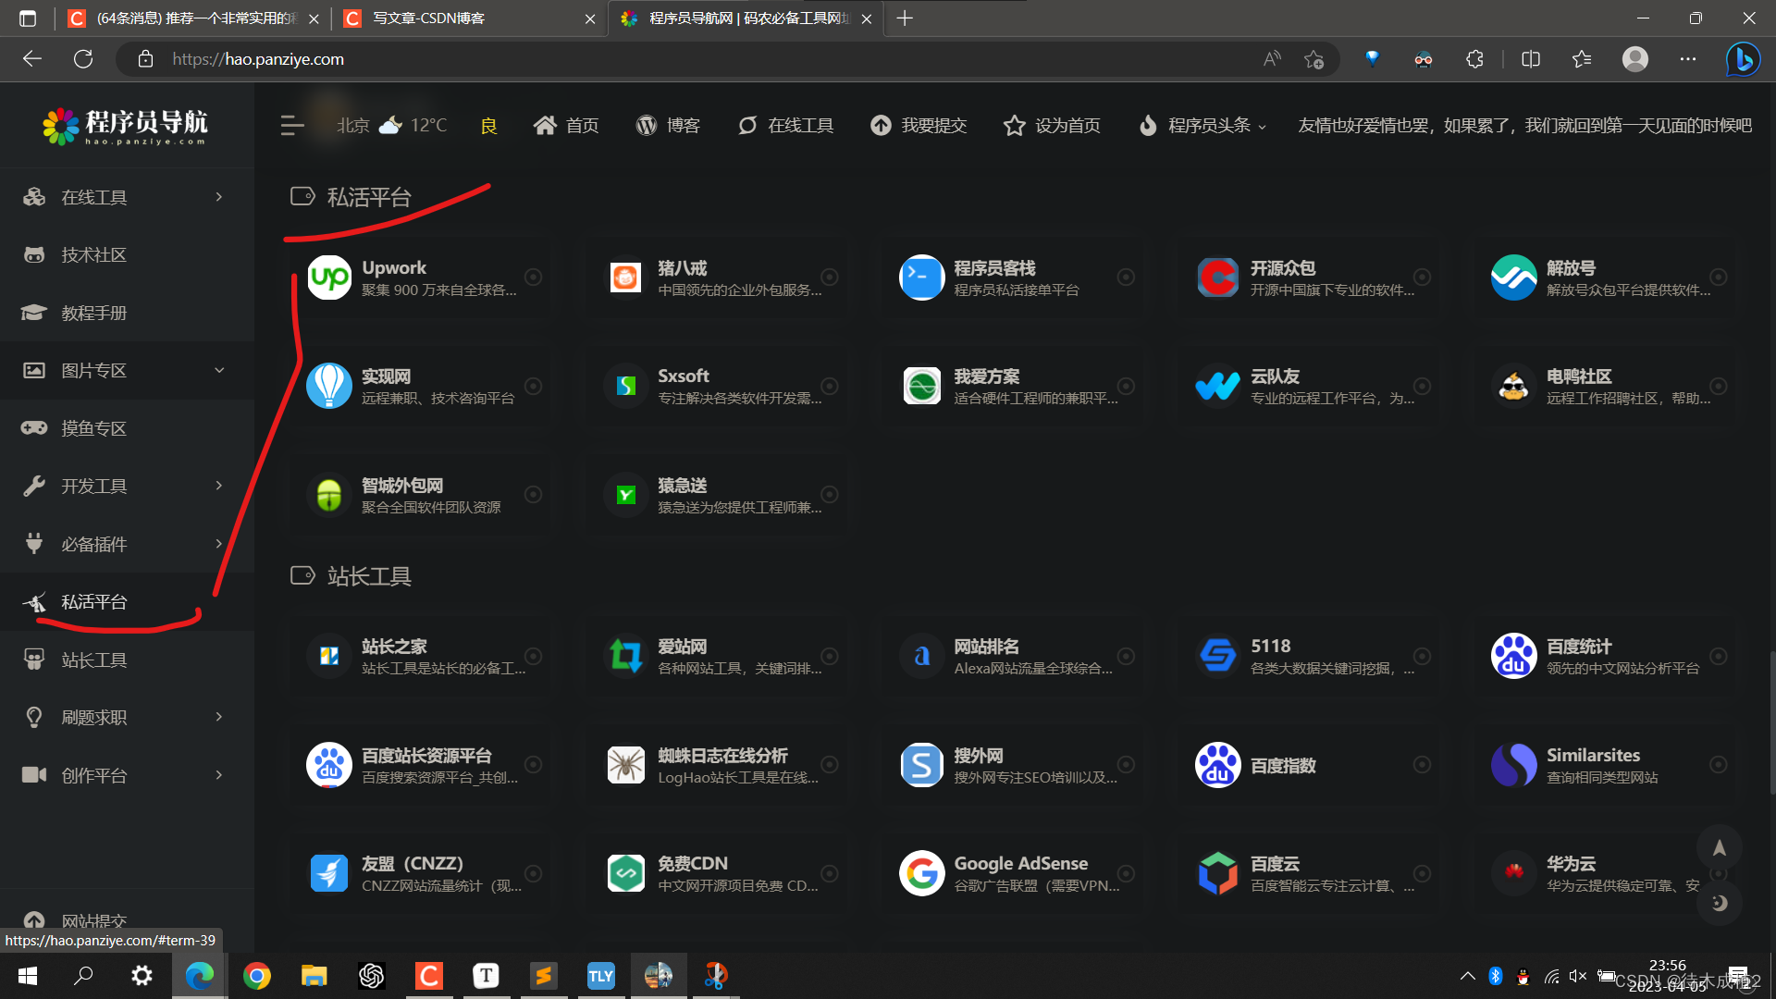Open the 程序员头条 dropdown in top nav
Viewport: 1776px width, 999px height.
click(x=1202, y=126)
